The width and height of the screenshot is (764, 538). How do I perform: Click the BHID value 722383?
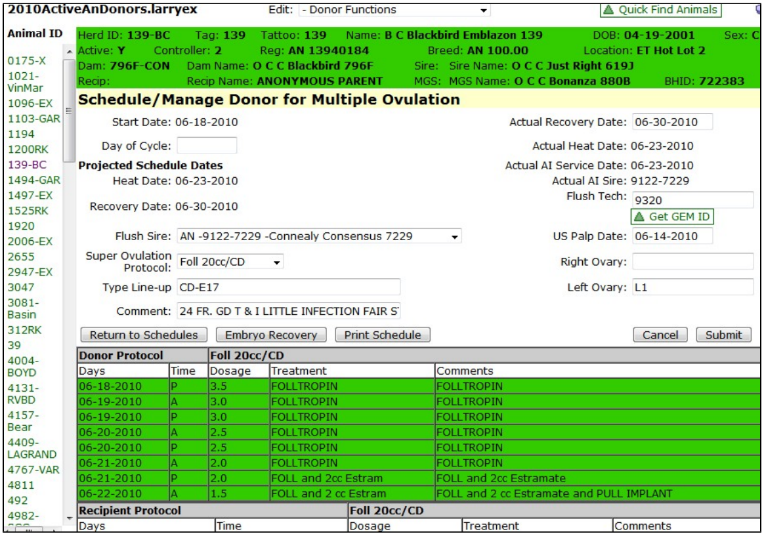pos(721,81)
